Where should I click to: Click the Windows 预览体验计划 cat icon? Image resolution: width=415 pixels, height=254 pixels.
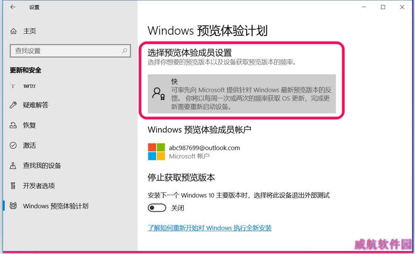coord(13,206)
